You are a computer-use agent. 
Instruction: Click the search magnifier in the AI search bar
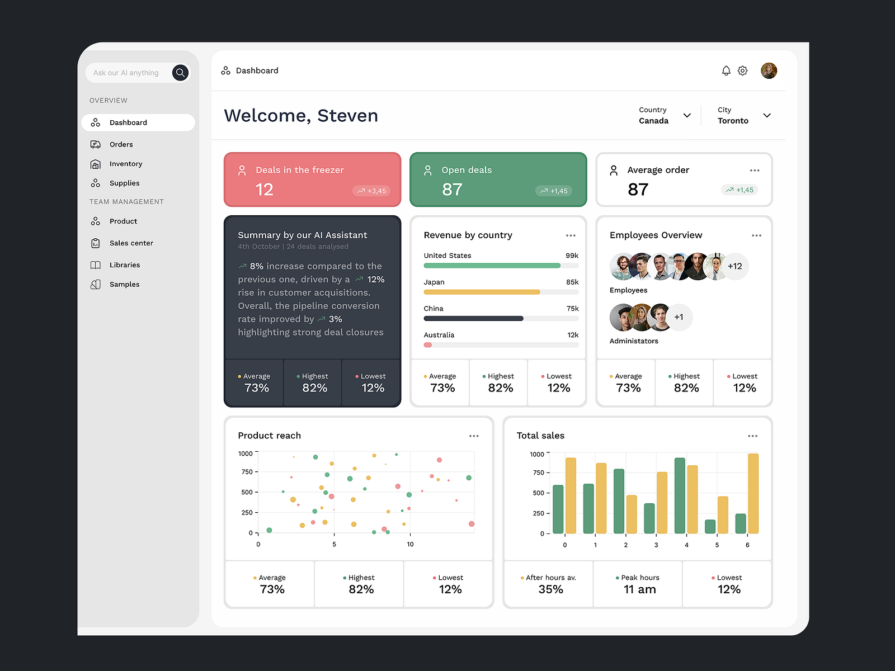click(x=180, y=73)
